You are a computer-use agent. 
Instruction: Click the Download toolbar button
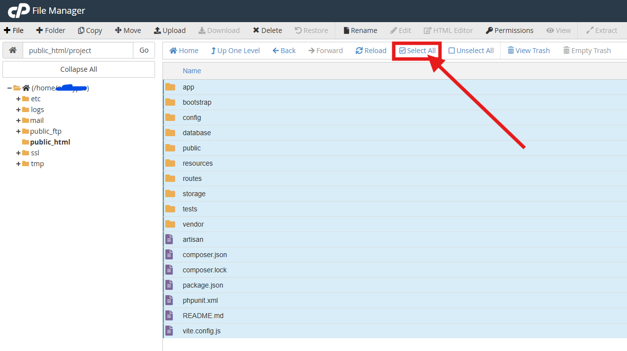219,30
